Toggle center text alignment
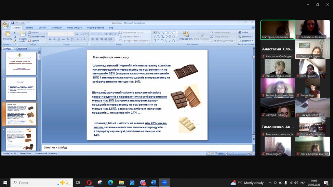 pos(97,40)
